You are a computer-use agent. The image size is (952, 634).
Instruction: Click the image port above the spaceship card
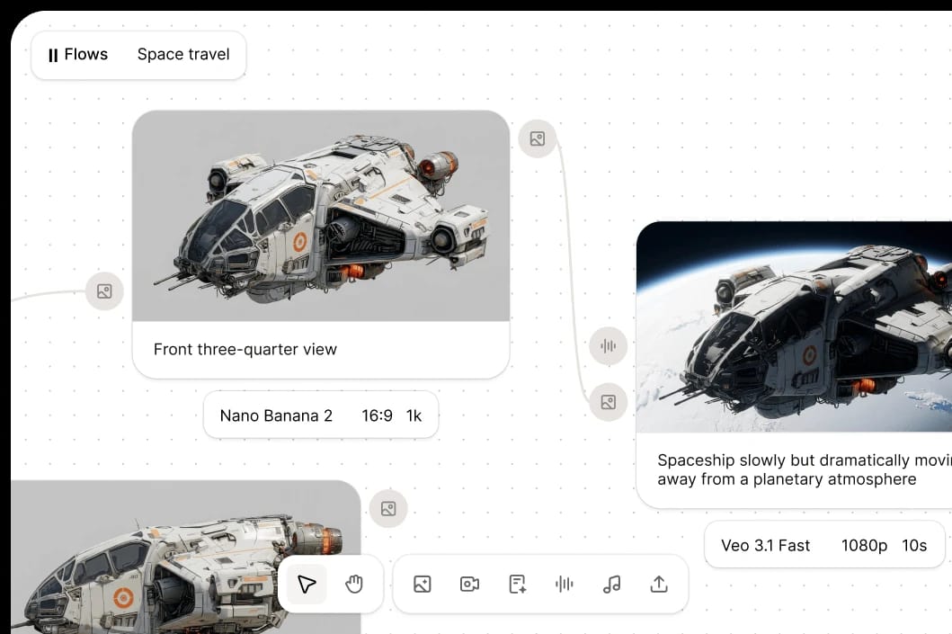(x=538, y=138)
